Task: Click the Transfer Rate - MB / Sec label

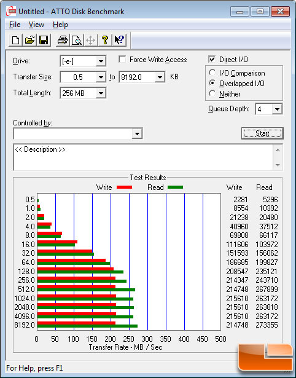Action: click(125, 347)
